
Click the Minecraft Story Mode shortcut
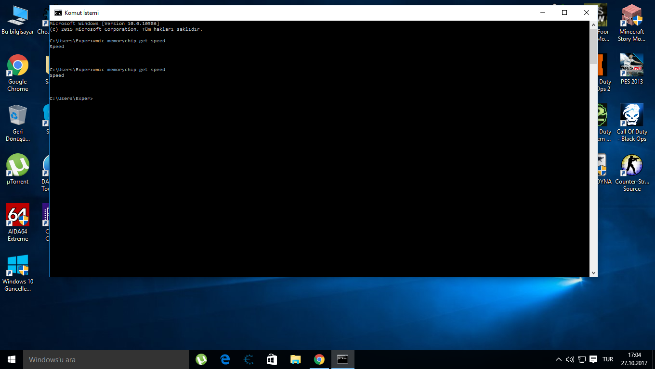[x=631, y=16]
